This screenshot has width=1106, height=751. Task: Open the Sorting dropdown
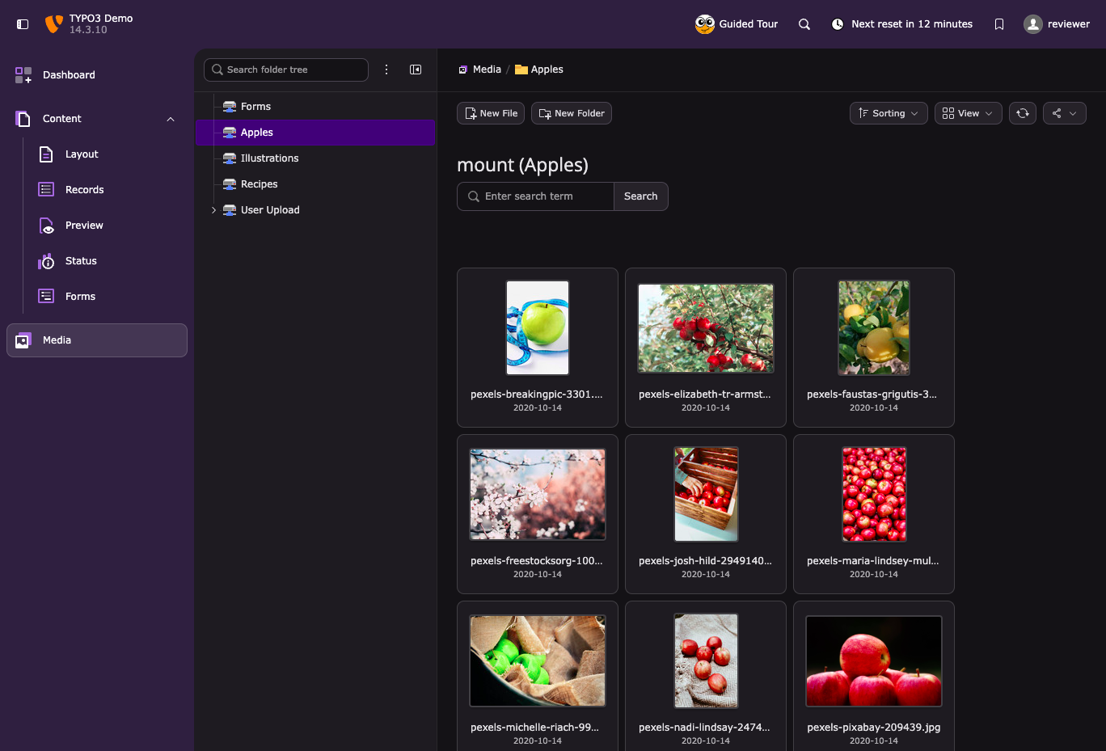[x=889, y=113]
